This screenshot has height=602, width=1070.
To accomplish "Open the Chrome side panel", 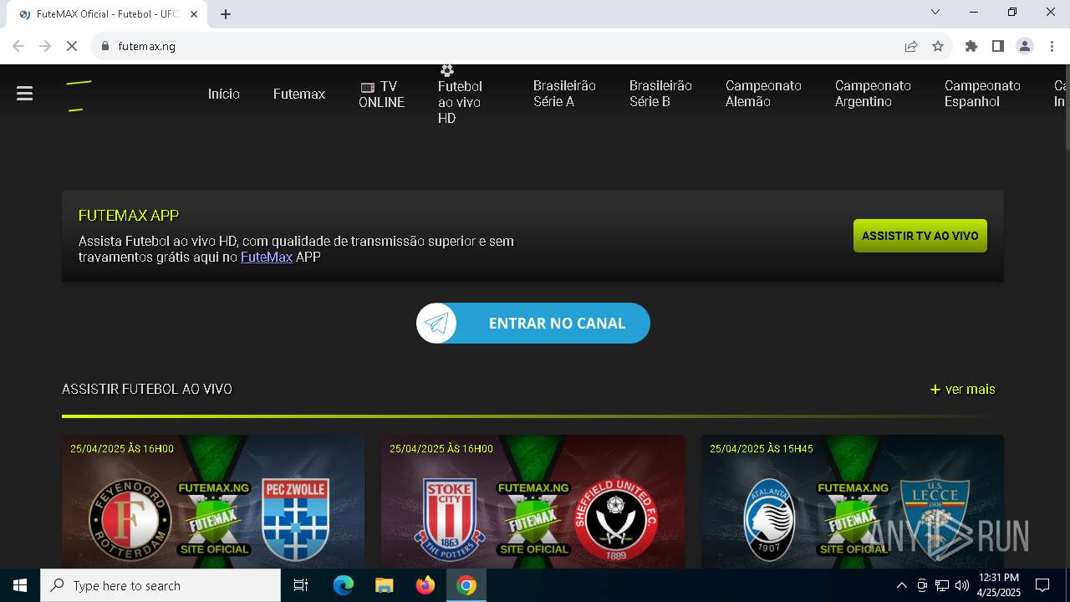I will tap(998, 46).
